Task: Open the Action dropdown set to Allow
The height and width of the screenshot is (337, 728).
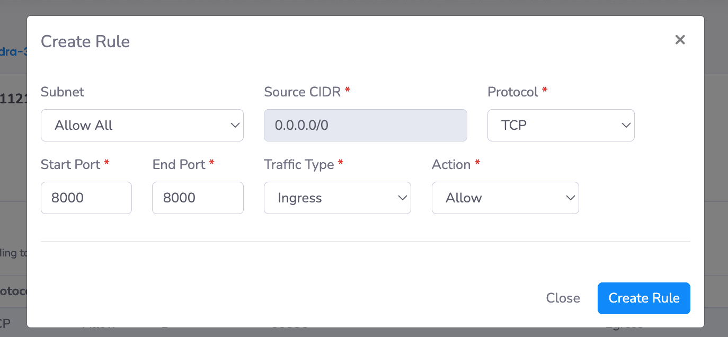Action: 505,198
